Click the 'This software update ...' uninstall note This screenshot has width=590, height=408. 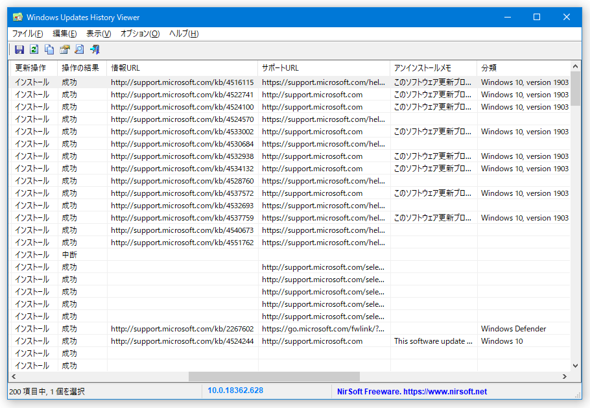(x=433, y=341)
